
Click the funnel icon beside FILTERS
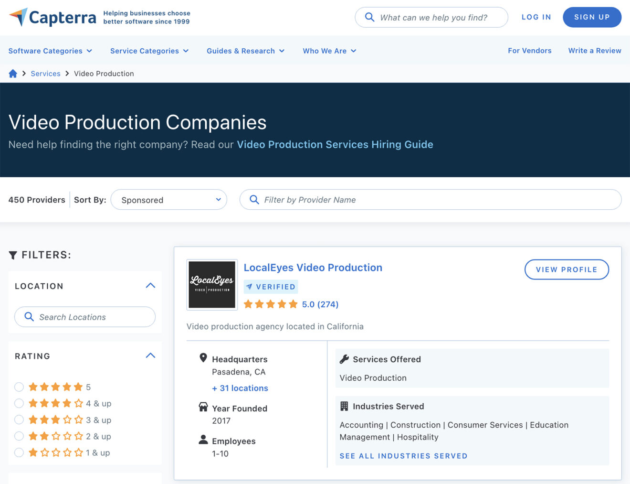13,255
